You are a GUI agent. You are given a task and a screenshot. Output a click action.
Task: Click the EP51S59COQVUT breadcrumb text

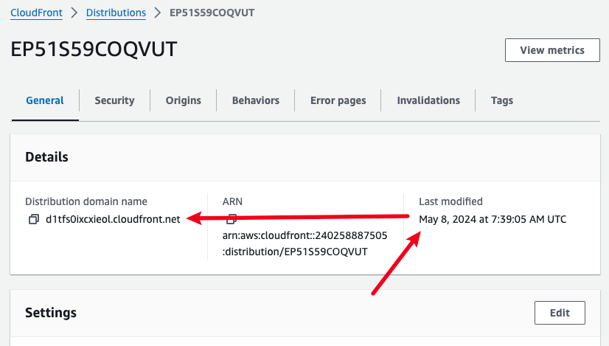(212, 13)
